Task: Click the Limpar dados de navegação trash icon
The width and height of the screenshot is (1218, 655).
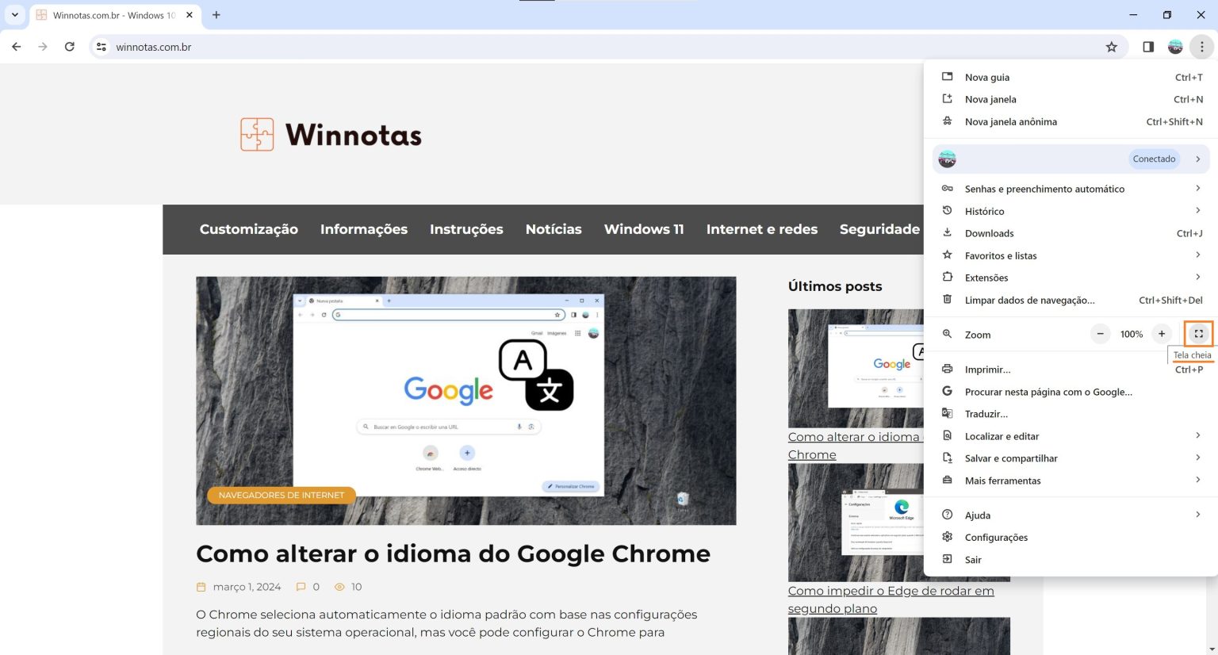Action: [x=947, y=299]
